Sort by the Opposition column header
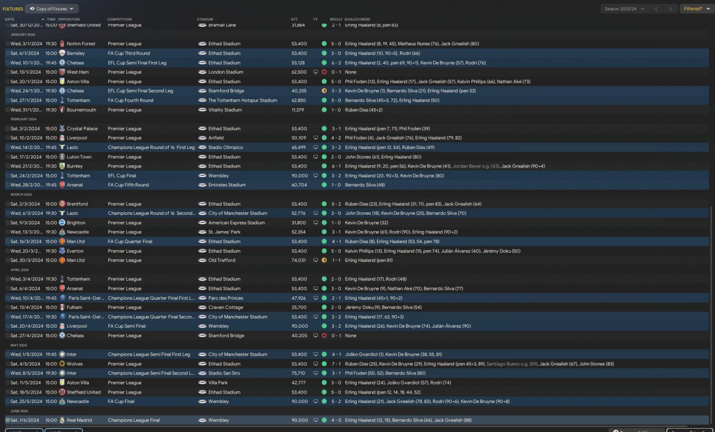The image size is (715, 432). (x=69, y=20)
